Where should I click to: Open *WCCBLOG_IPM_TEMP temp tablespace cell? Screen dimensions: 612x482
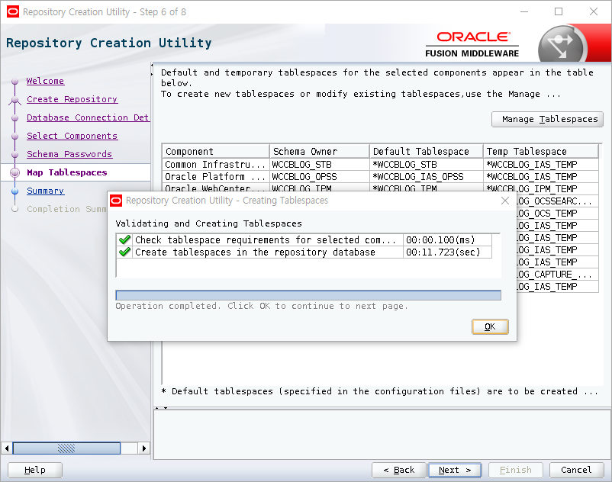click(x=540, y=188)
